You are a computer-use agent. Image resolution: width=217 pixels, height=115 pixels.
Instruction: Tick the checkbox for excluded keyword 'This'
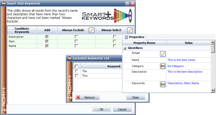click(x=77, y=76)
